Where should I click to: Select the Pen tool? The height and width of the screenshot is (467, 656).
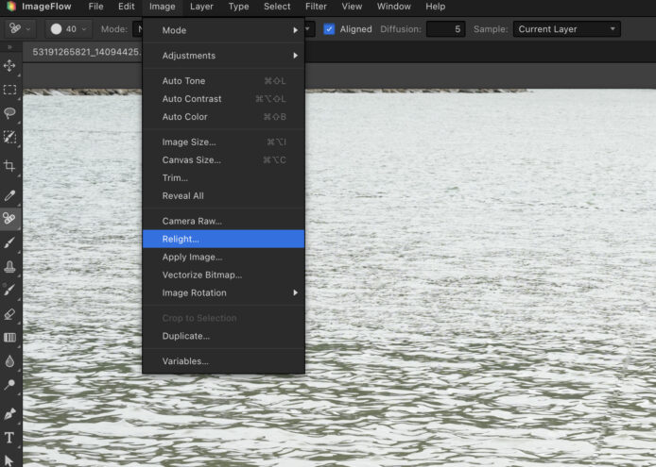(x=9, y=414)
